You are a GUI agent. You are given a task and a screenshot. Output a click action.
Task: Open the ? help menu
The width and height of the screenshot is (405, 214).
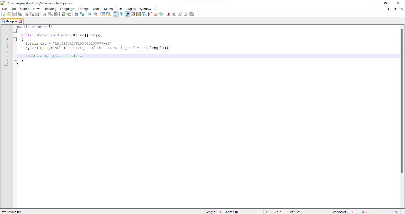click(156, 9)
